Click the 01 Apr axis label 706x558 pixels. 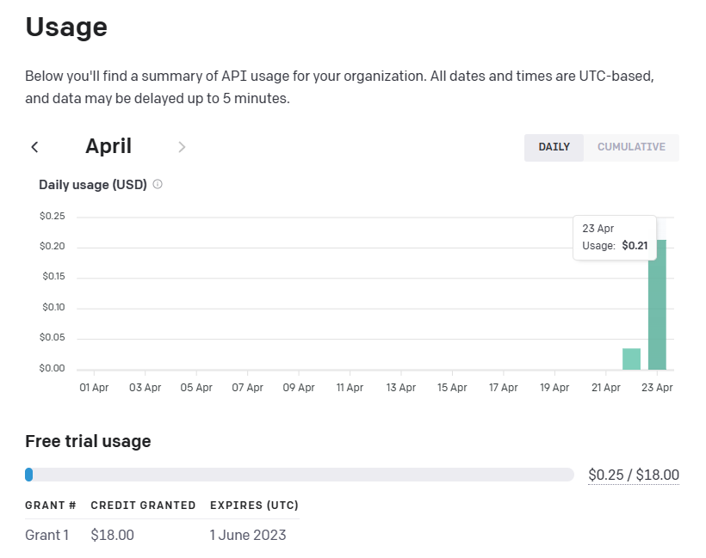[x=95, y=388]
